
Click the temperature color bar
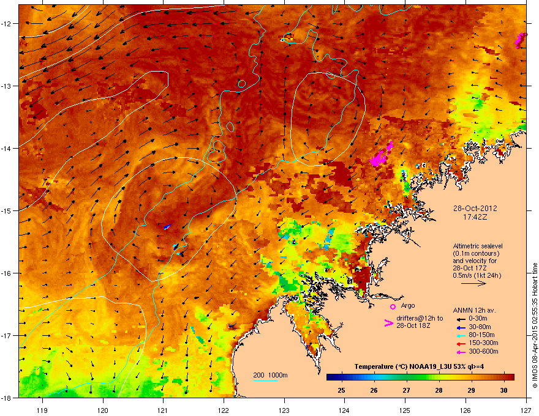(420, 377)
